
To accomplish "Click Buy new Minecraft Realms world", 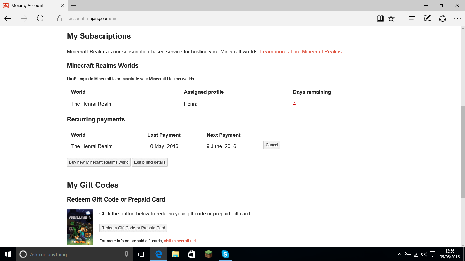I will [x=99, y=162].
